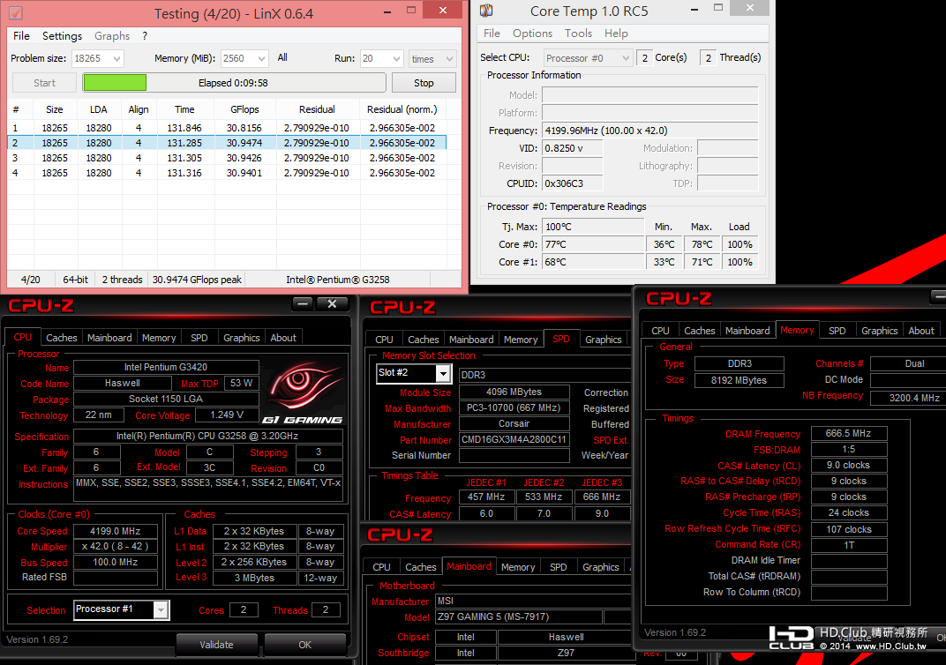Select row 4 with time 131.316 in LinX
946x665 pixels.
pyautogui.click(x=227, y=173)
